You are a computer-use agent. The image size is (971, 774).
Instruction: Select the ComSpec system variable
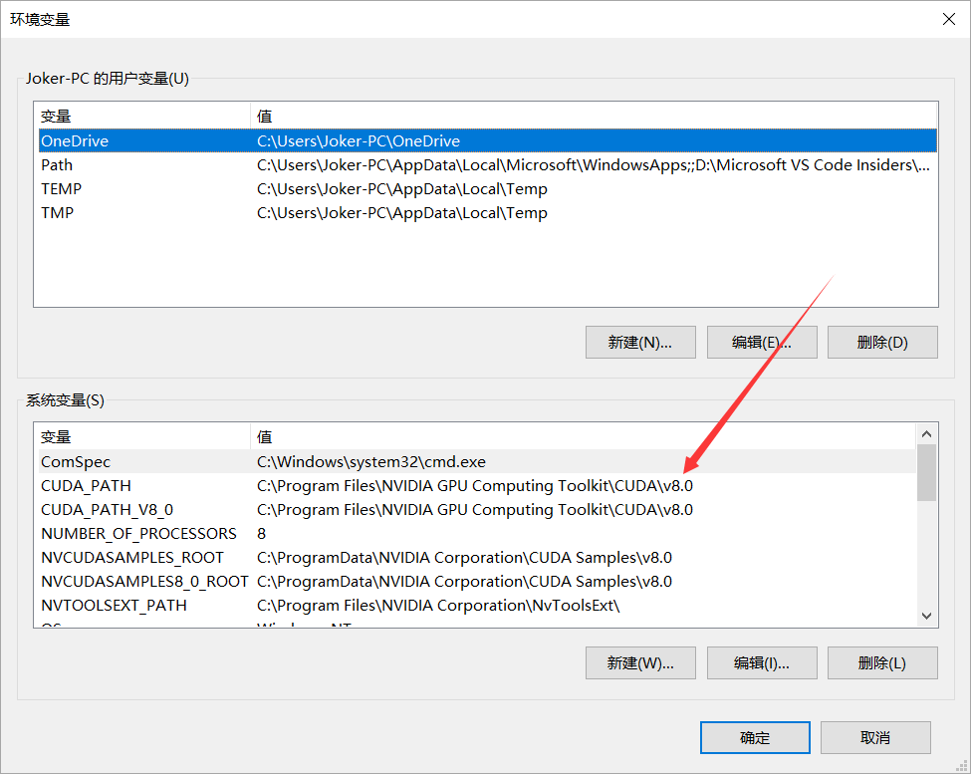[x=477, y=462]
